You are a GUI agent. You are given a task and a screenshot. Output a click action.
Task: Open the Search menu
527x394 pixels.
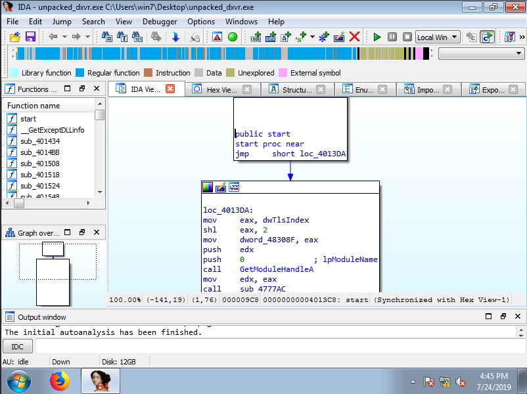[93, 22]
